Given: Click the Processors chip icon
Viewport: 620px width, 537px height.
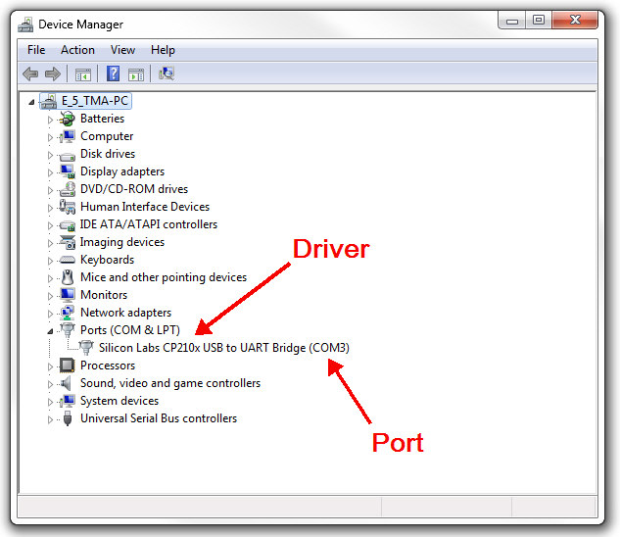Looking at the screenshot, I should [x=67, y=366].
